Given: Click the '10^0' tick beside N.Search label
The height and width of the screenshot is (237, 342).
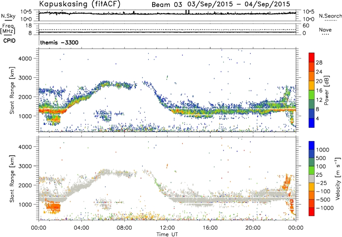Looking at the screenshot, I should pos(308,19).
